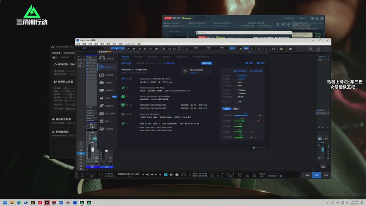Open the 视图 menu in Studio One
The width and height of the screenshot is (366, 206).
point(120,44)
